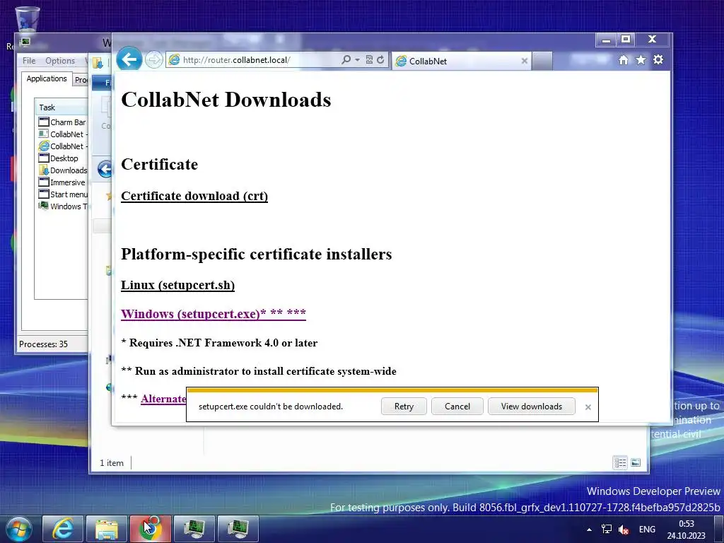The height and width of the screenshot is (543, 724).
Task: Open File menu in Task Manager
Action: click(28, 61)
